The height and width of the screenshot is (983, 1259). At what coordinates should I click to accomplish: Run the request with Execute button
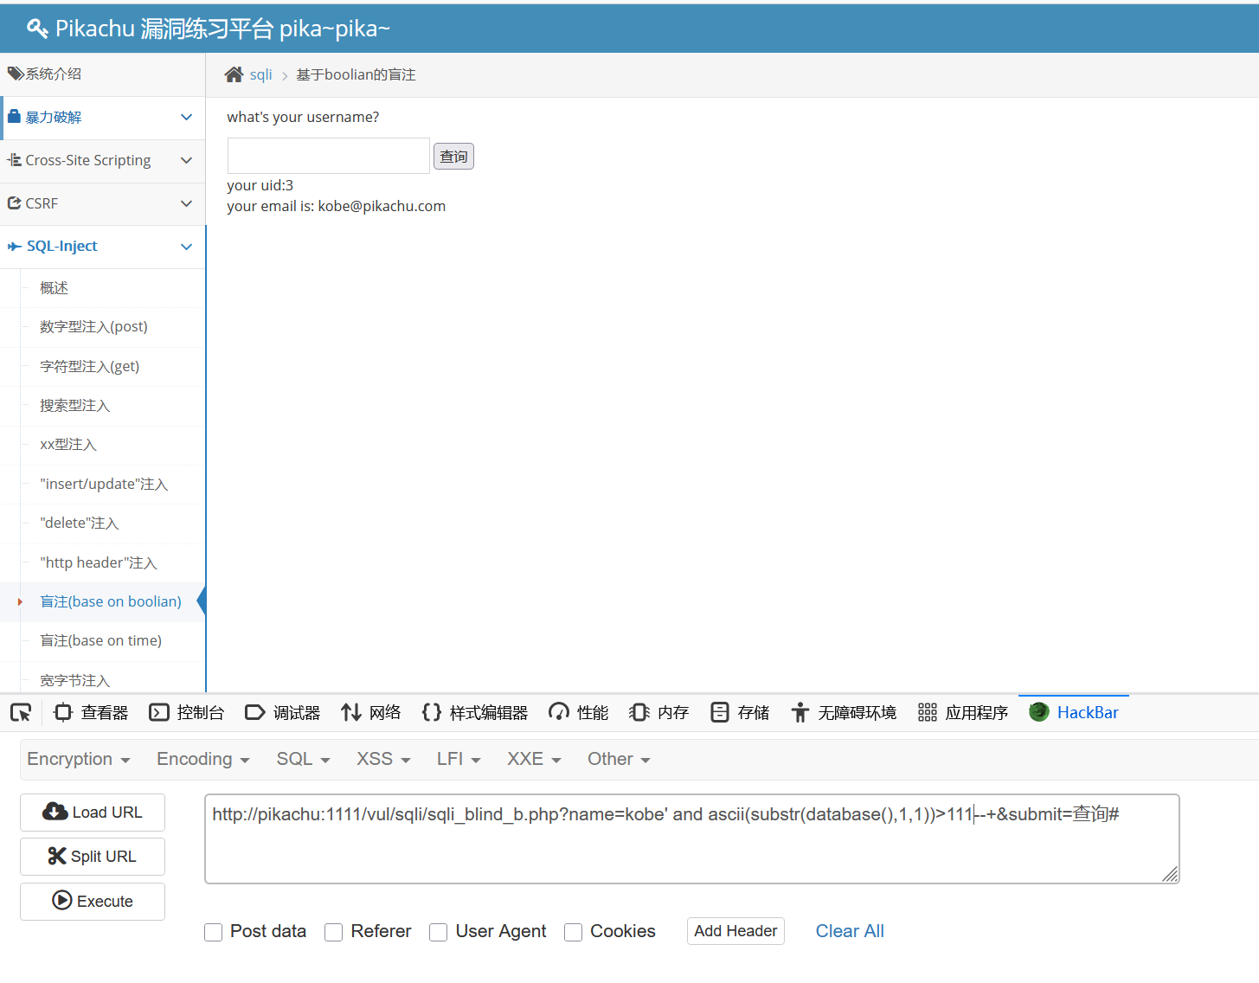click(x=93, y=901)
